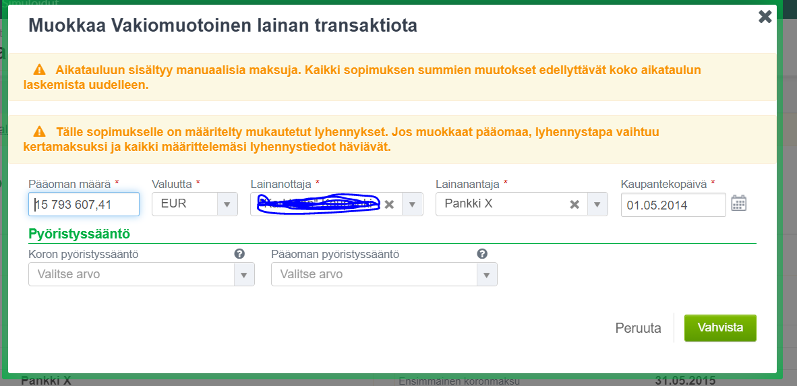Click the Kaupantekopäivä date field
The image size is (797, 386).
(672, 205)
